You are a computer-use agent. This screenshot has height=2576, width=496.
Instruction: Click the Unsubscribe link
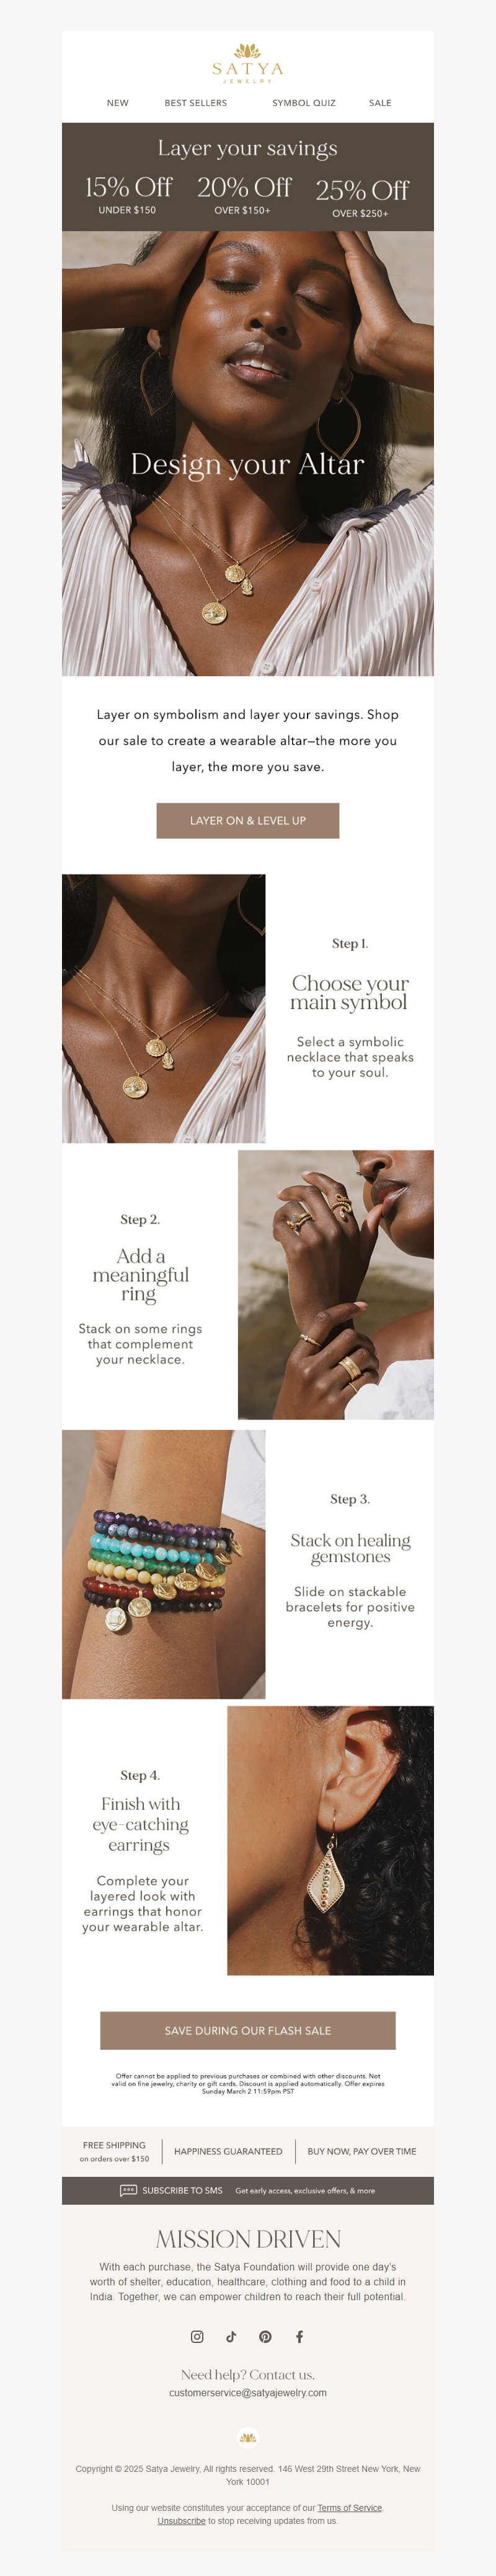pyautogui.click(x=181, y=2521)
